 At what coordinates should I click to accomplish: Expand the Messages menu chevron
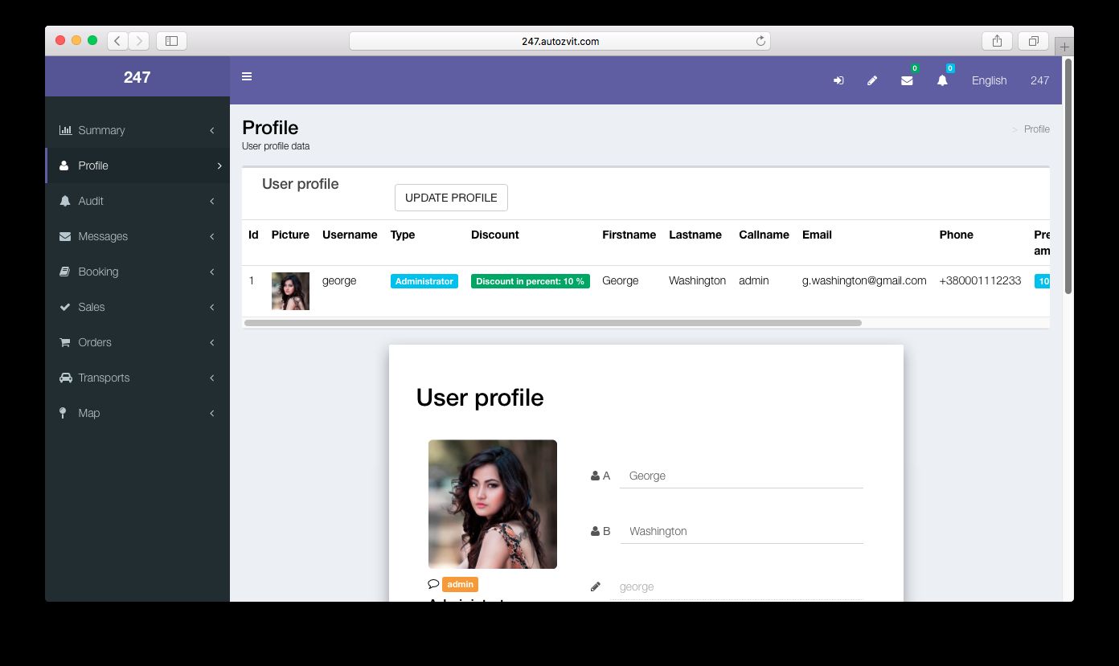pos(212,236)
